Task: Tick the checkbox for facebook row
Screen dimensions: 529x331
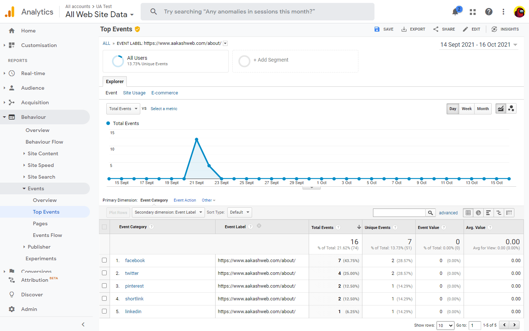Action: click(x=104, y=260)
